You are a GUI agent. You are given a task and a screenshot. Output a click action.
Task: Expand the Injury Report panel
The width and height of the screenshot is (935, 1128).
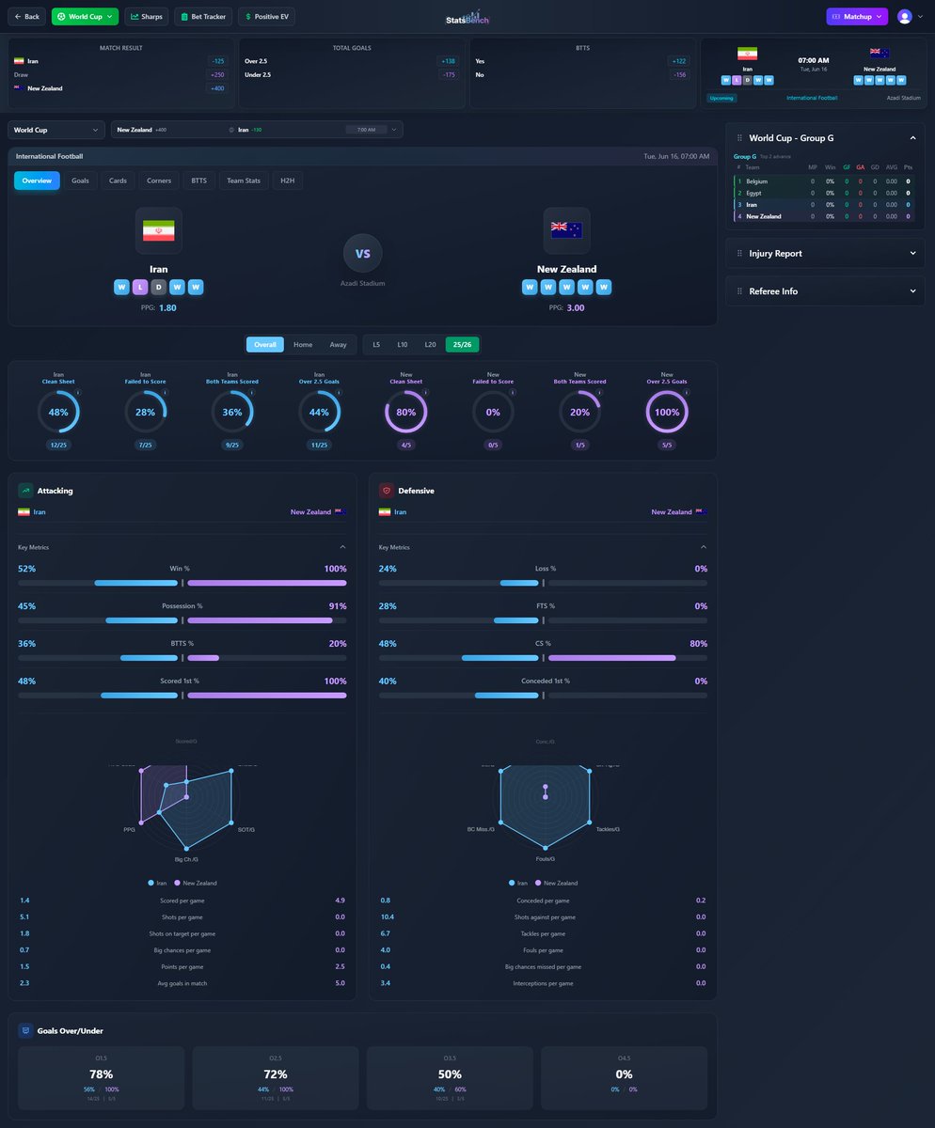912,253
